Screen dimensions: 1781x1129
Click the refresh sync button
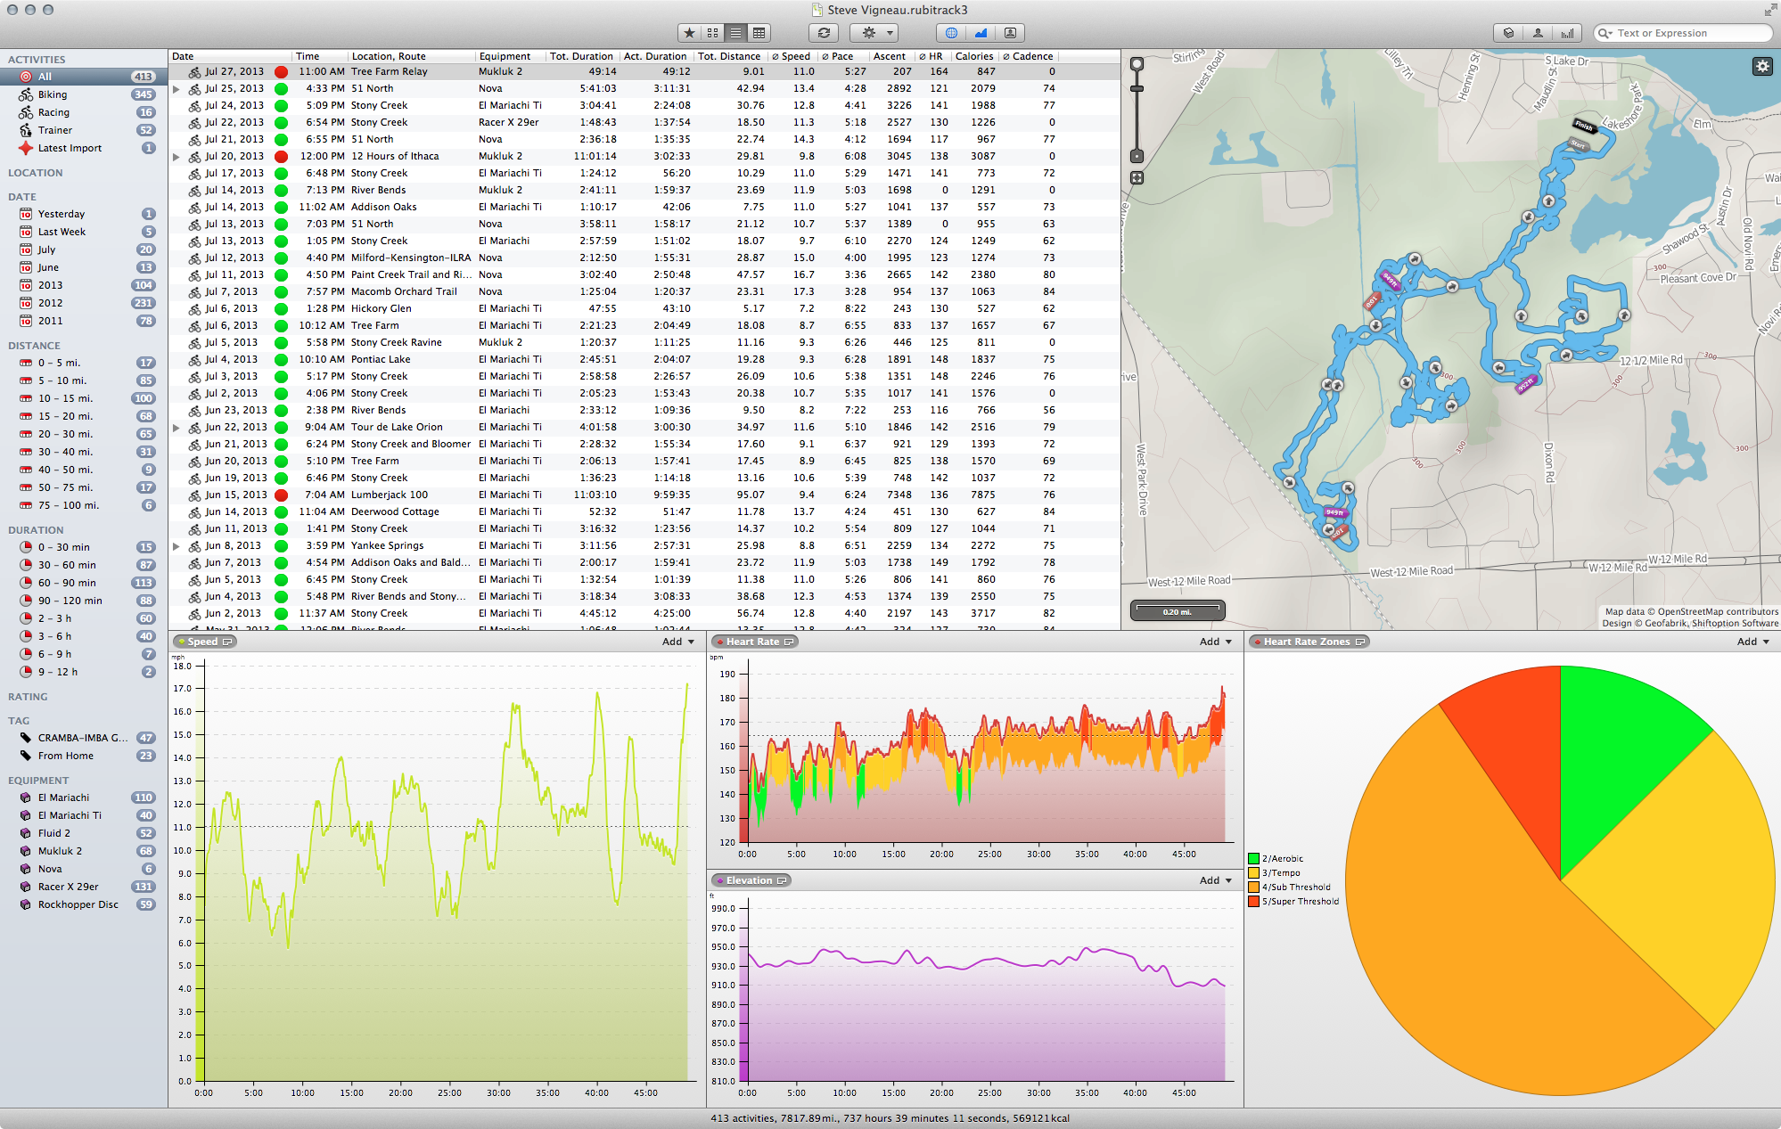point(824,33)
